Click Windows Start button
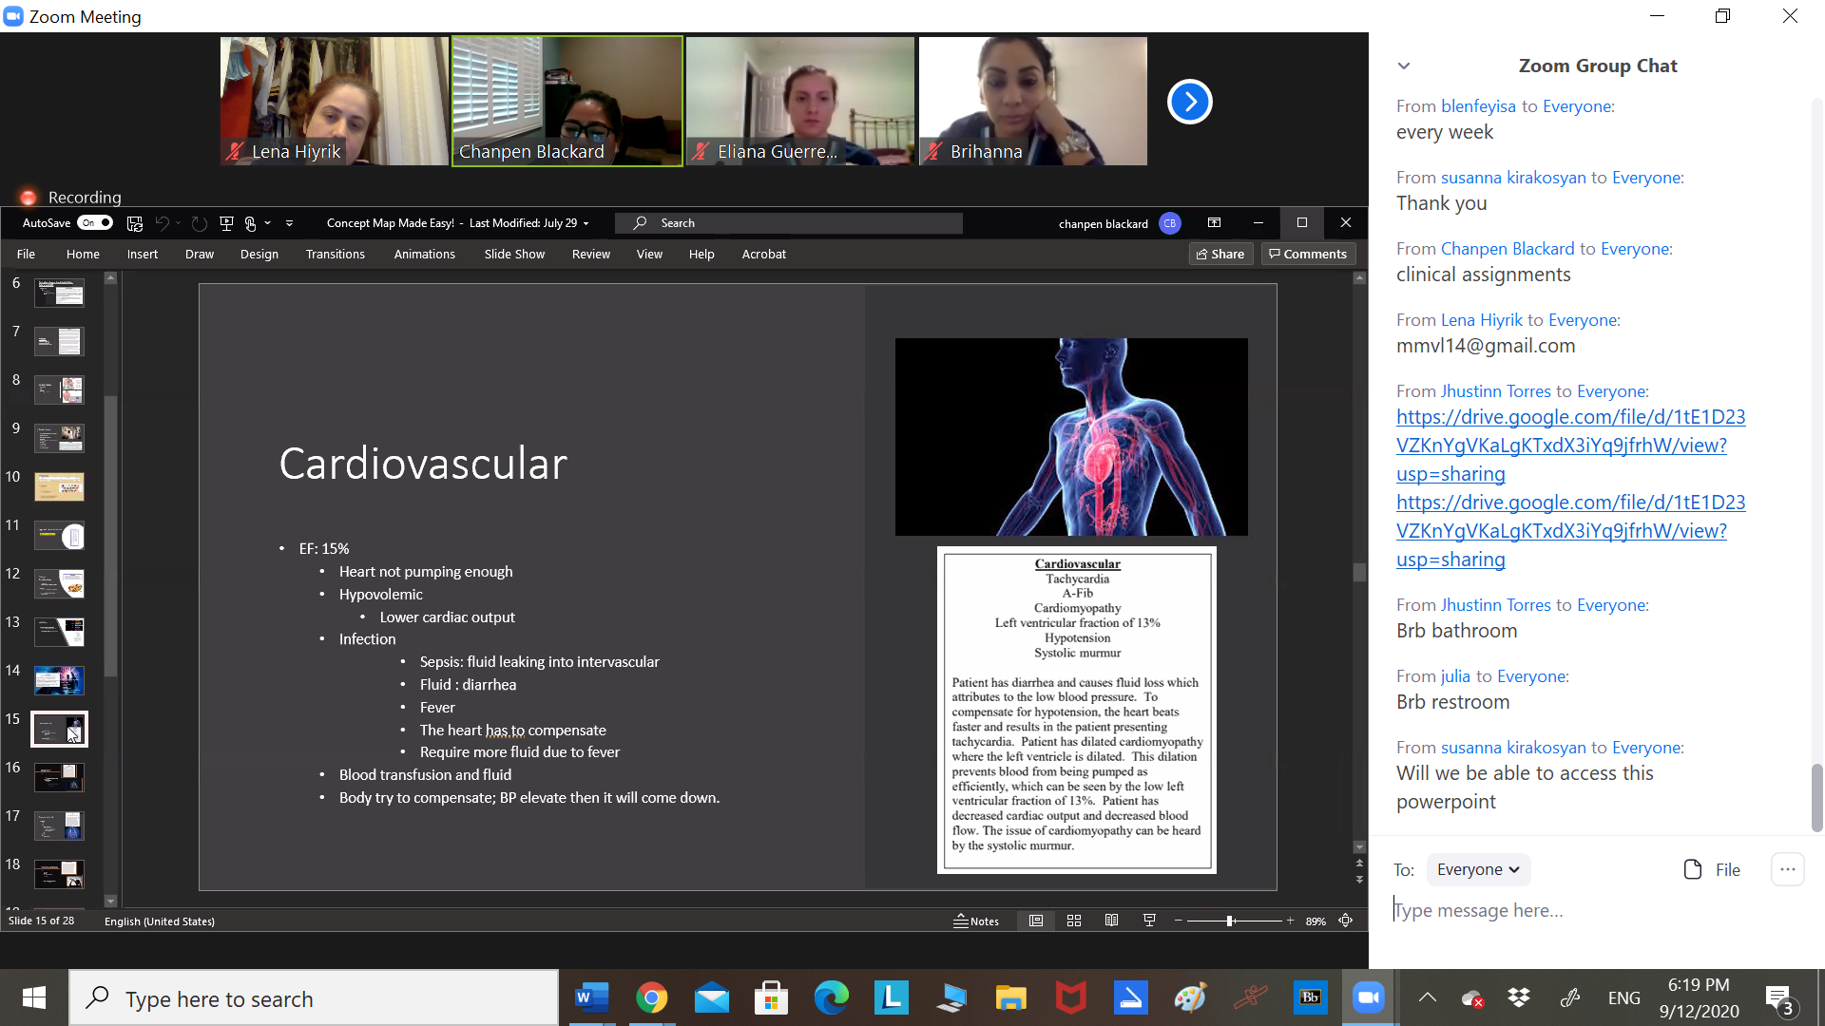The image size is (1825, 1026). 34,997
